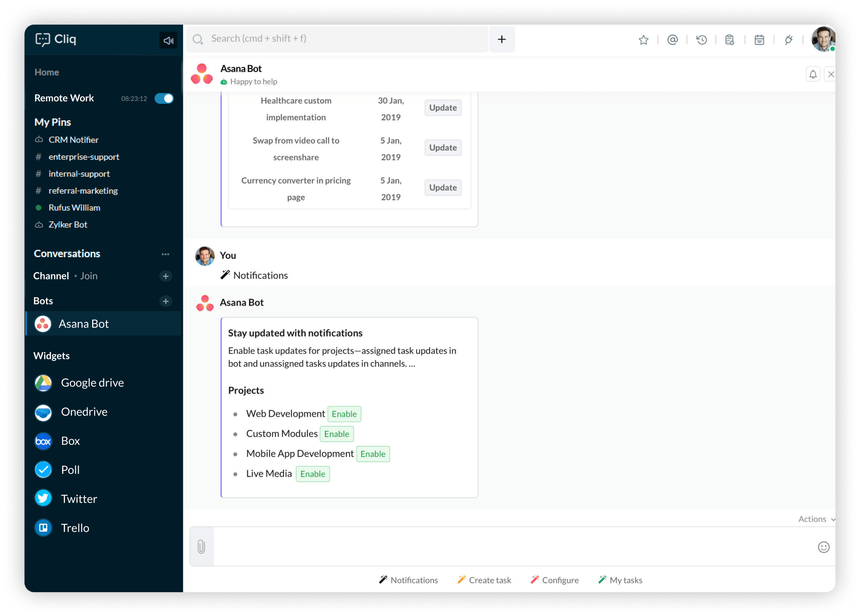Open the history clock icon
This screenshot has height=616, width=860.
tap(702, 40)
